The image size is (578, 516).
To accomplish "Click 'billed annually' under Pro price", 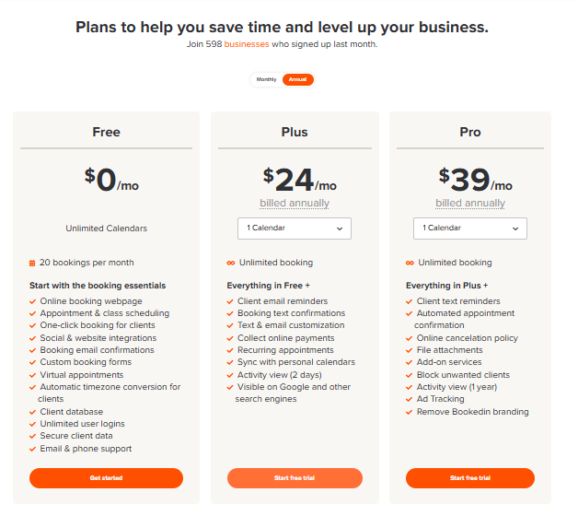I will (x=470, y=203).
